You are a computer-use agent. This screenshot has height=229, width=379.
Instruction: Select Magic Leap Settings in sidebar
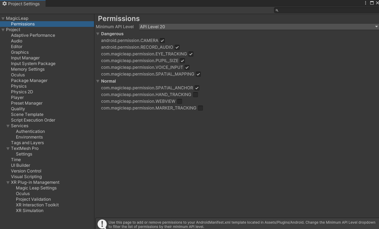click(x=36, y=188)
